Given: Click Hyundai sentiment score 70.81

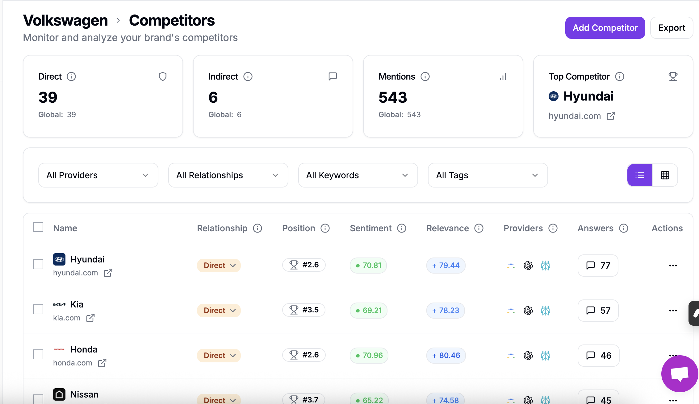Looking at the screenshot, I should (368, 266).
